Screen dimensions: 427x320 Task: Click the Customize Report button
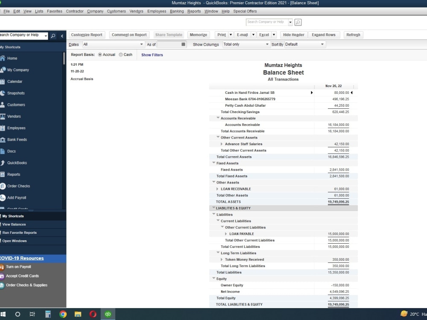tap(87, 35)
